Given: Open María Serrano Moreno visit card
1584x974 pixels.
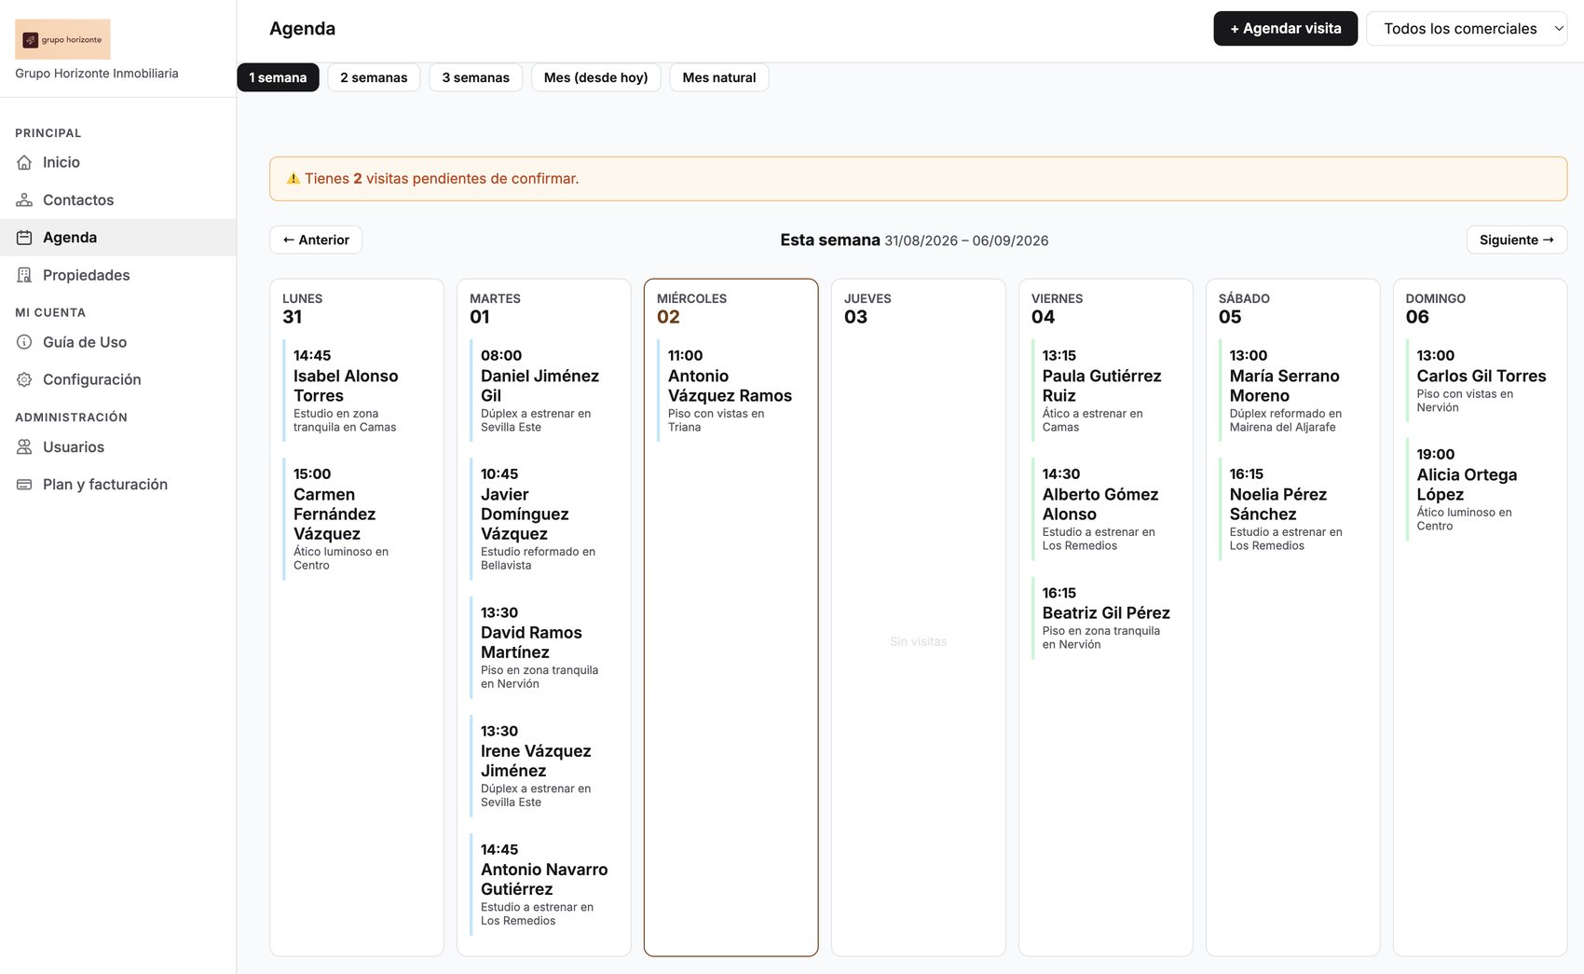Looking at the screenshot, I should point(1293,391).
